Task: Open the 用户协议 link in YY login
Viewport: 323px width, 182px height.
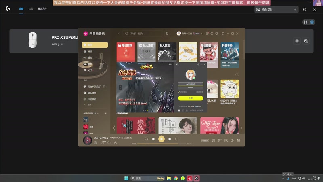Action: (x=191, y=106)
